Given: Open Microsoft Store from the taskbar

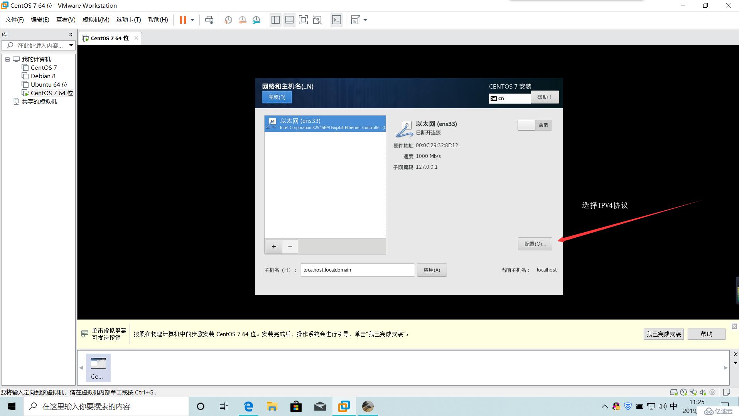Looking at the screenshot, I should (296, 406).
